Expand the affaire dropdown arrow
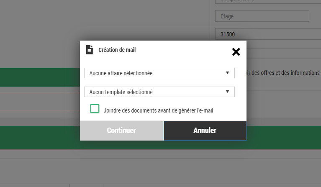Image resolution: width=321 pixels, height=187 pixels. [x=227, y=73]
